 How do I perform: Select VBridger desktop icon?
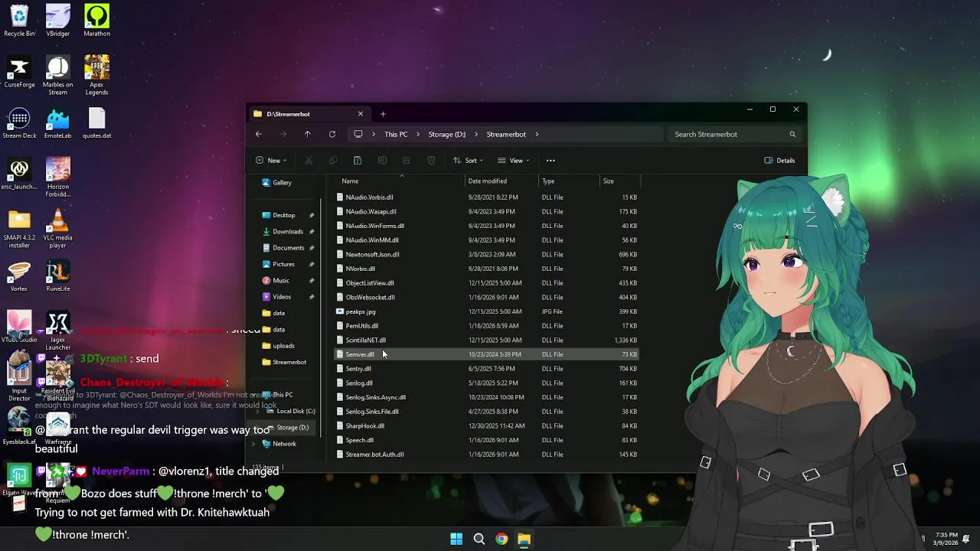(x=58, y=21)
